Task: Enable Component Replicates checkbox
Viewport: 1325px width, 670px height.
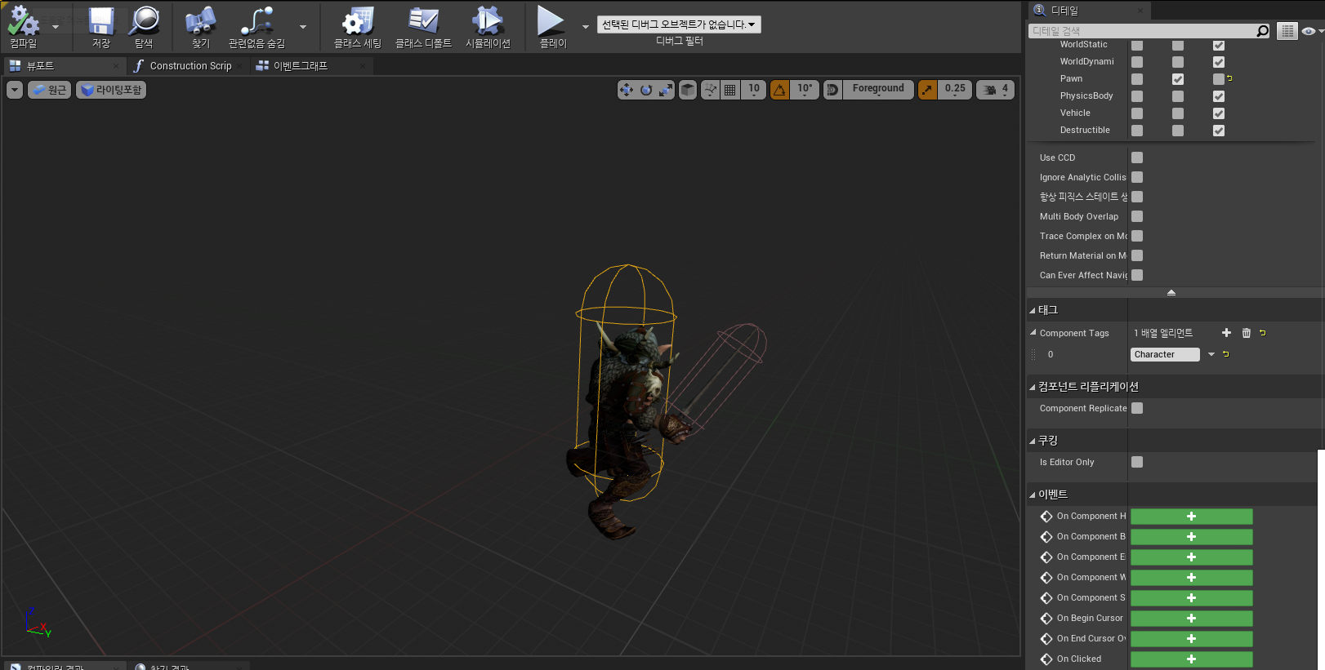Action: coord(1137,408)
